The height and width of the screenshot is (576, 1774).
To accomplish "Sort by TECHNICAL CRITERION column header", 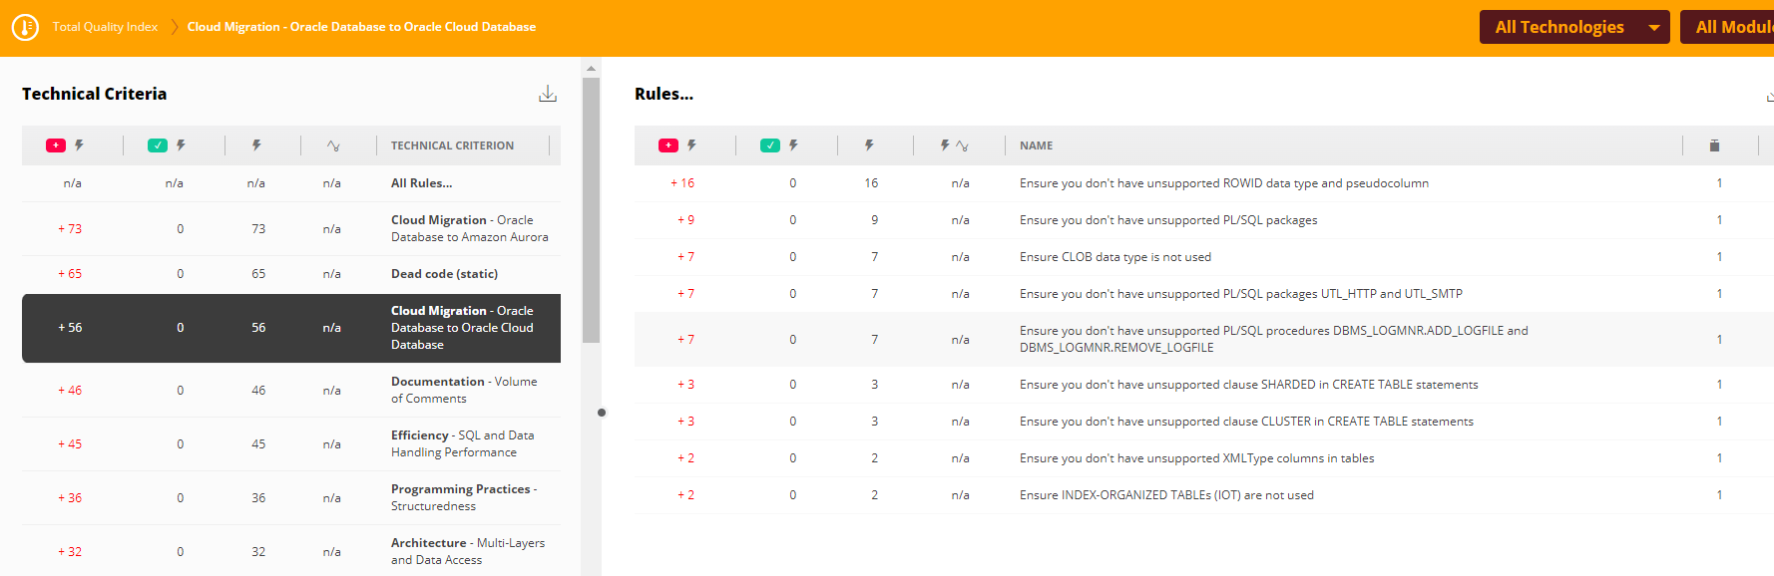I will point(452,145).
